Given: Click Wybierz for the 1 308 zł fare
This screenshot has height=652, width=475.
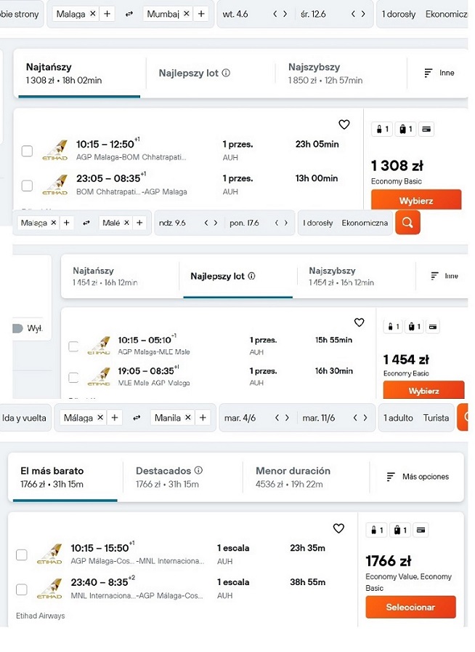Looking at the screenshot, I should (416, 200).
